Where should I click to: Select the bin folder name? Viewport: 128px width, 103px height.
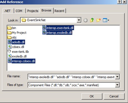tap(14, 28)
